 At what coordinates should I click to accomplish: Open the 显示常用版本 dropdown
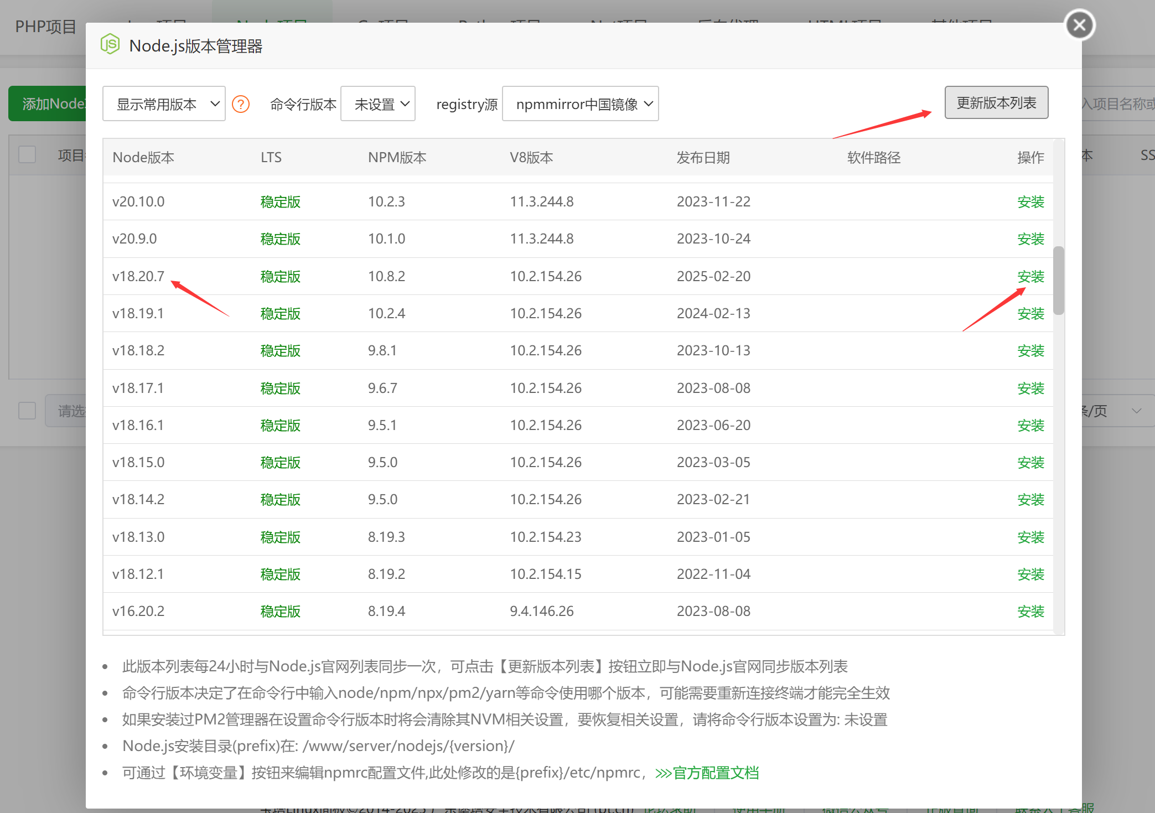pos(164,104)
